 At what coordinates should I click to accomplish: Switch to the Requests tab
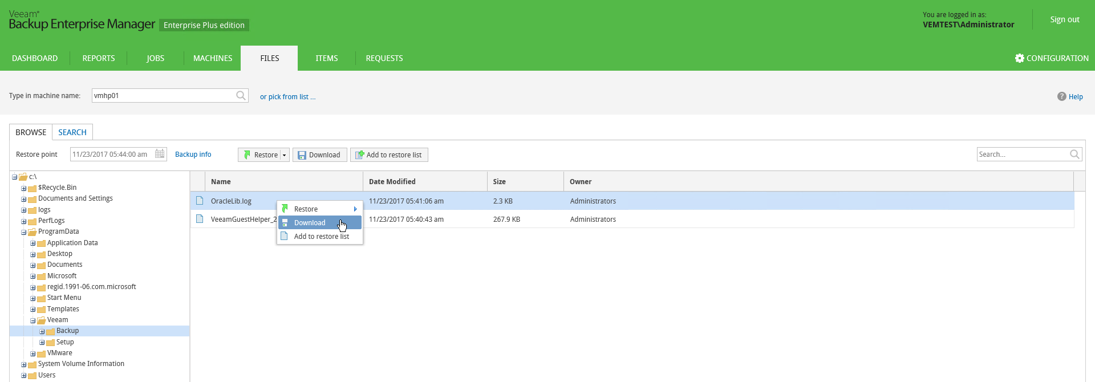click(384, 58)
